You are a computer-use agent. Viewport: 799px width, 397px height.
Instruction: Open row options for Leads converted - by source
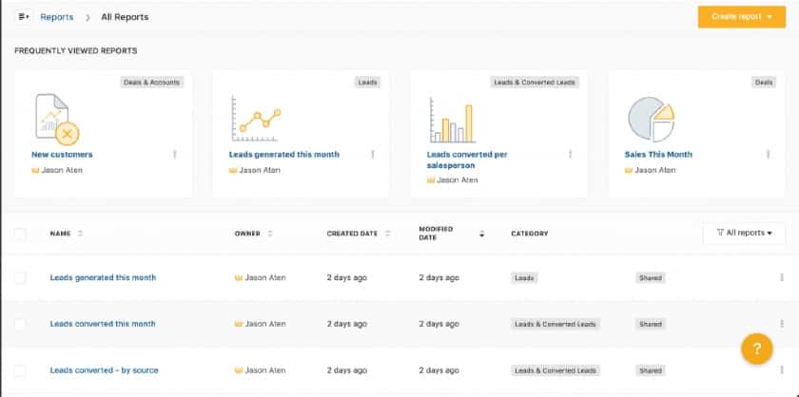tap(781, 370)
